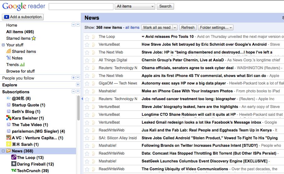Collapse the Your stuff section
The image size is (284, 174).
[x=3, y=45]
